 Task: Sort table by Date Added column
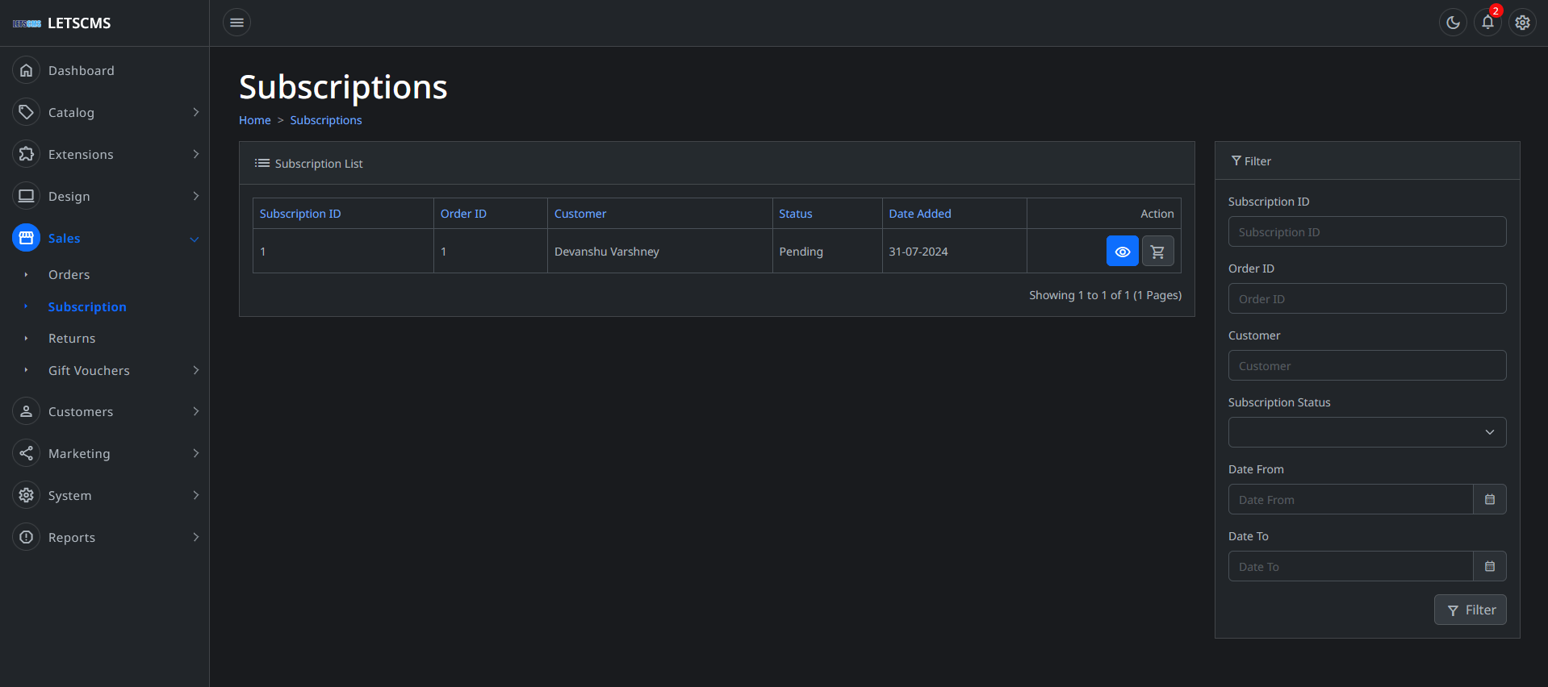(919, 214)
